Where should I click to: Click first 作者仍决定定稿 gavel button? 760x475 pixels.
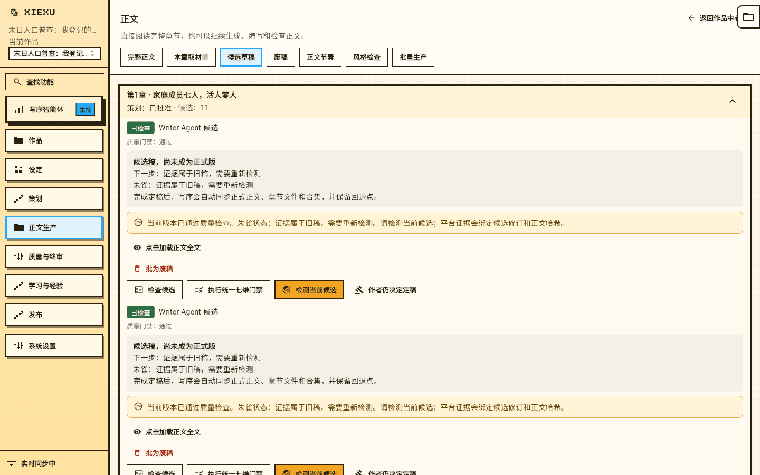coord(385,290)
